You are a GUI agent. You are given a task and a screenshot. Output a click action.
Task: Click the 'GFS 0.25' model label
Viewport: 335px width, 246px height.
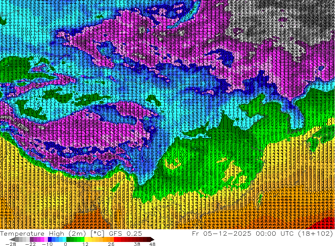tap(126, 234)
